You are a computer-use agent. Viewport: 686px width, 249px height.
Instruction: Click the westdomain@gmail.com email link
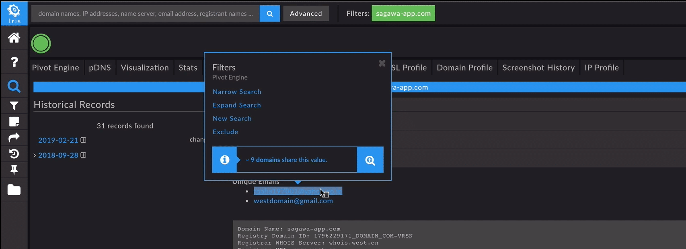point(293,201)
